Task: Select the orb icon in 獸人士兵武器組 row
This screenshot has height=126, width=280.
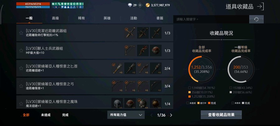Action: pyautogui.click(x=156, y=50)
